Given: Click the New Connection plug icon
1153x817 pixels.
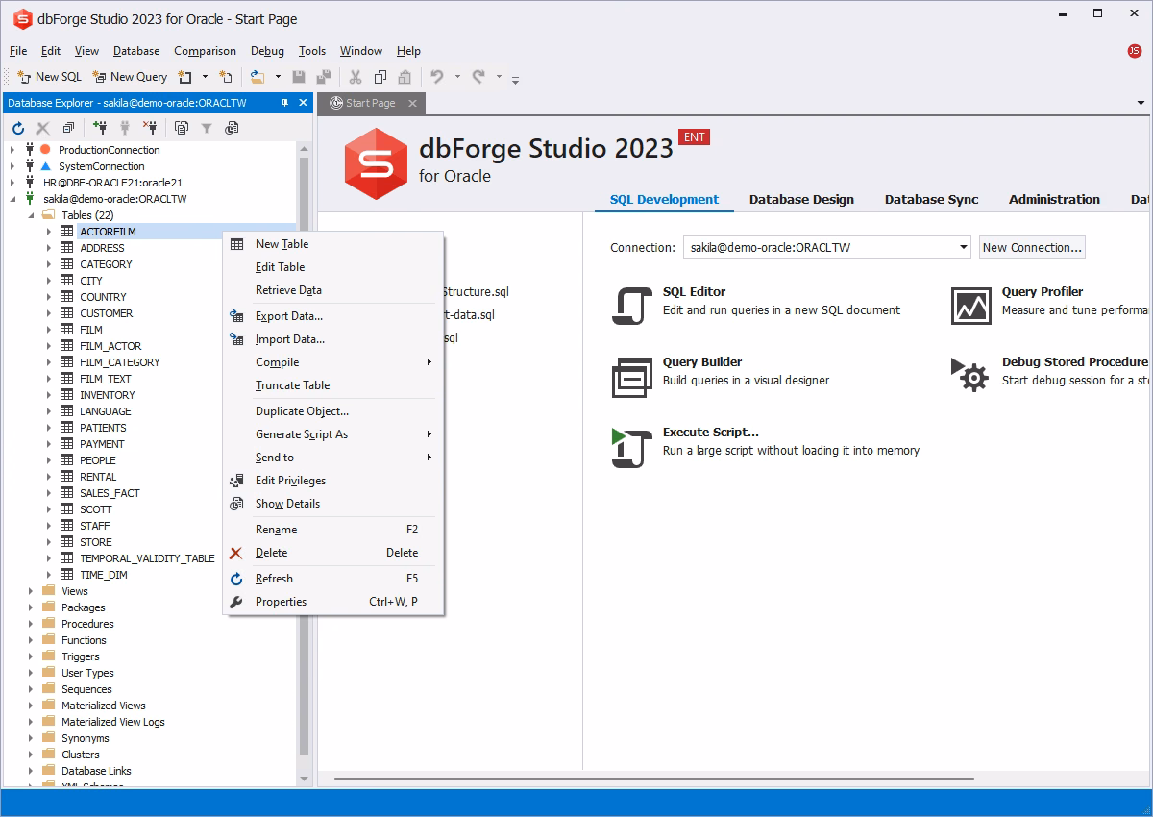Looking at the screenshot, I should (x=100, y=127).
